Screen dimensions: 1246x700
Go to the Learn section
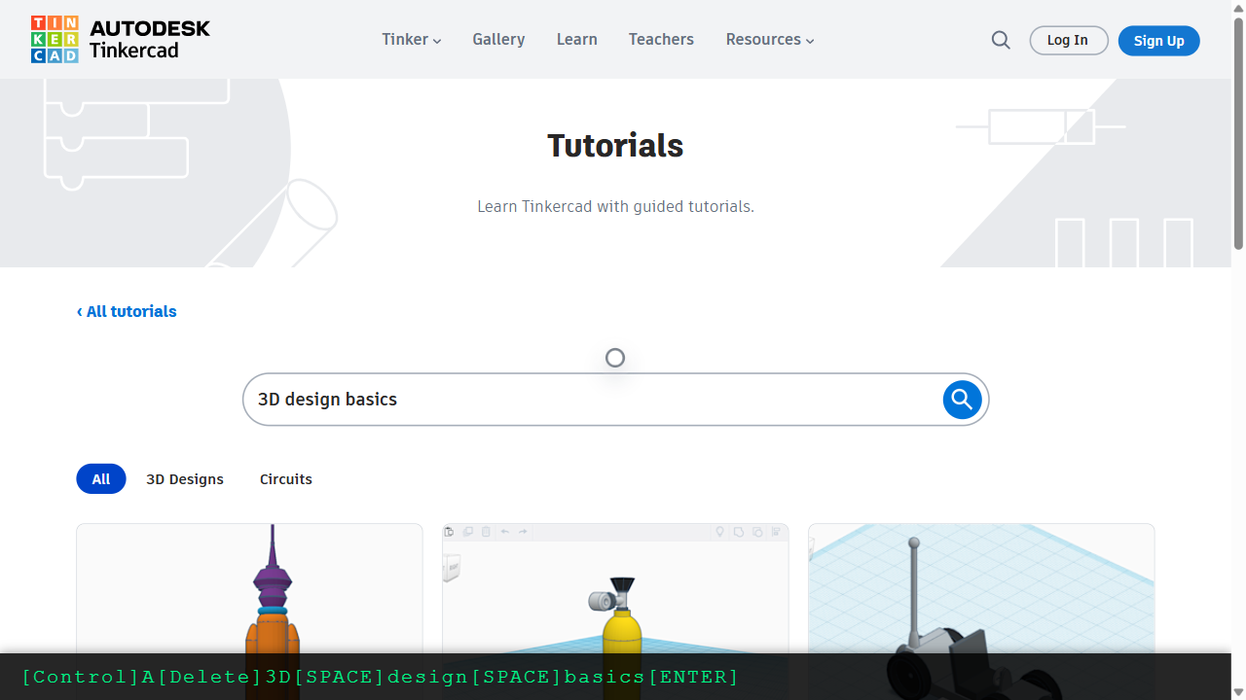pos(576,40)
